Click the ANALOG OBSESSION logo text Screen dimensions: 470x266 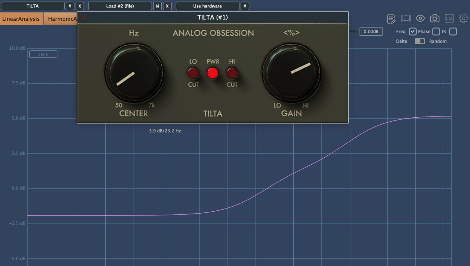[x=213, y=33]
